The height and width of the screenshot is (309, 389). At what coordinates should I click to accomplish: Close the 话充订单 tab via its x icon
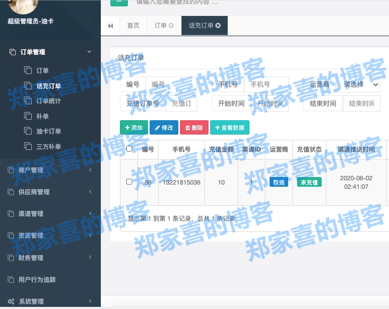point(218,26)
